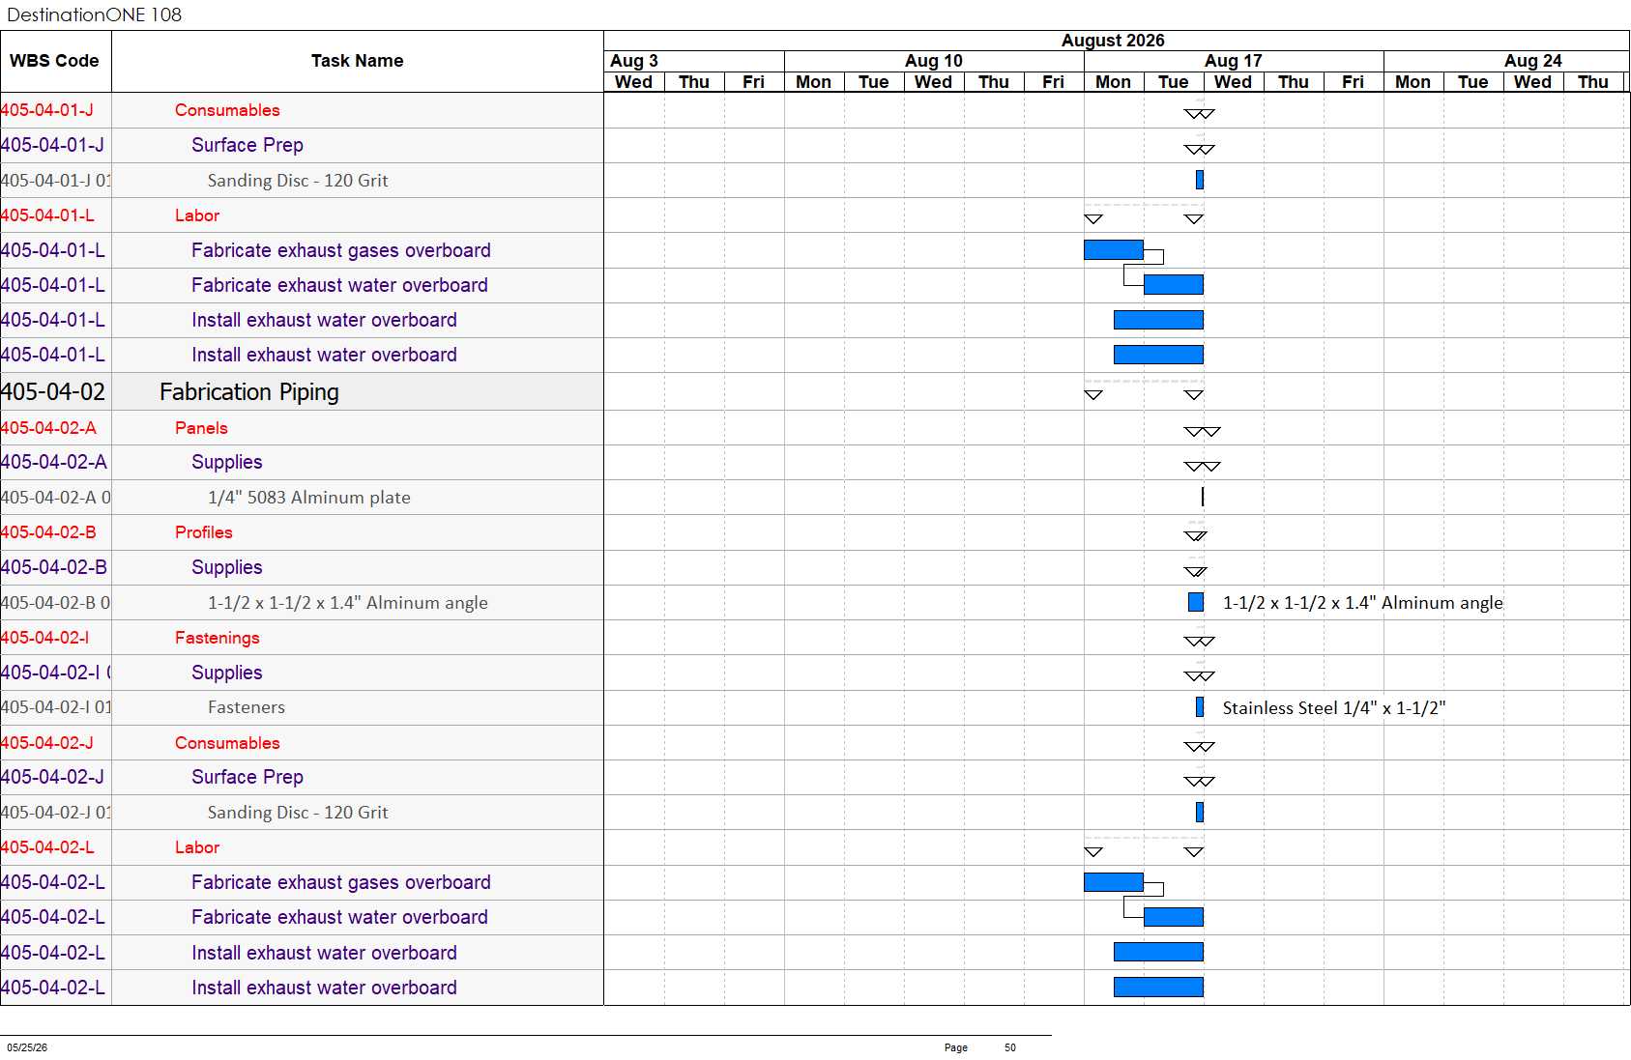
Task: Click the page number 50 in footer
Action: click(x=1010, y=1047)
